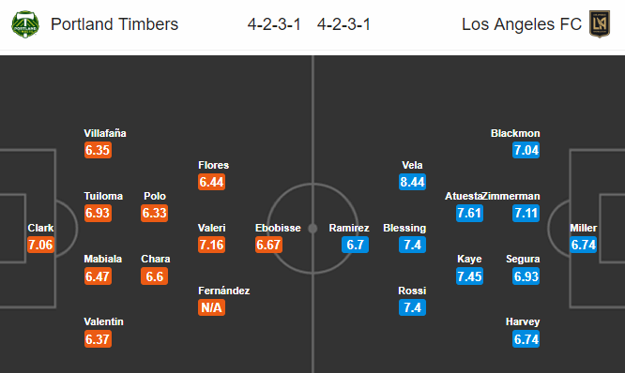Select Clark's 7.06 goalkeeper rating badge
Screen dimensions: 625x373
[40, 245]
